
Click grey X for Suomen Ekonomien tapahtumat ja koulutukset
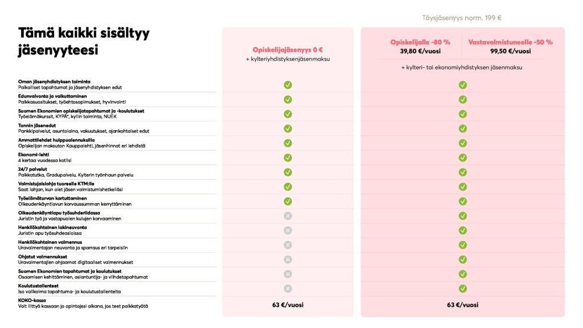[x=288, y=274]
